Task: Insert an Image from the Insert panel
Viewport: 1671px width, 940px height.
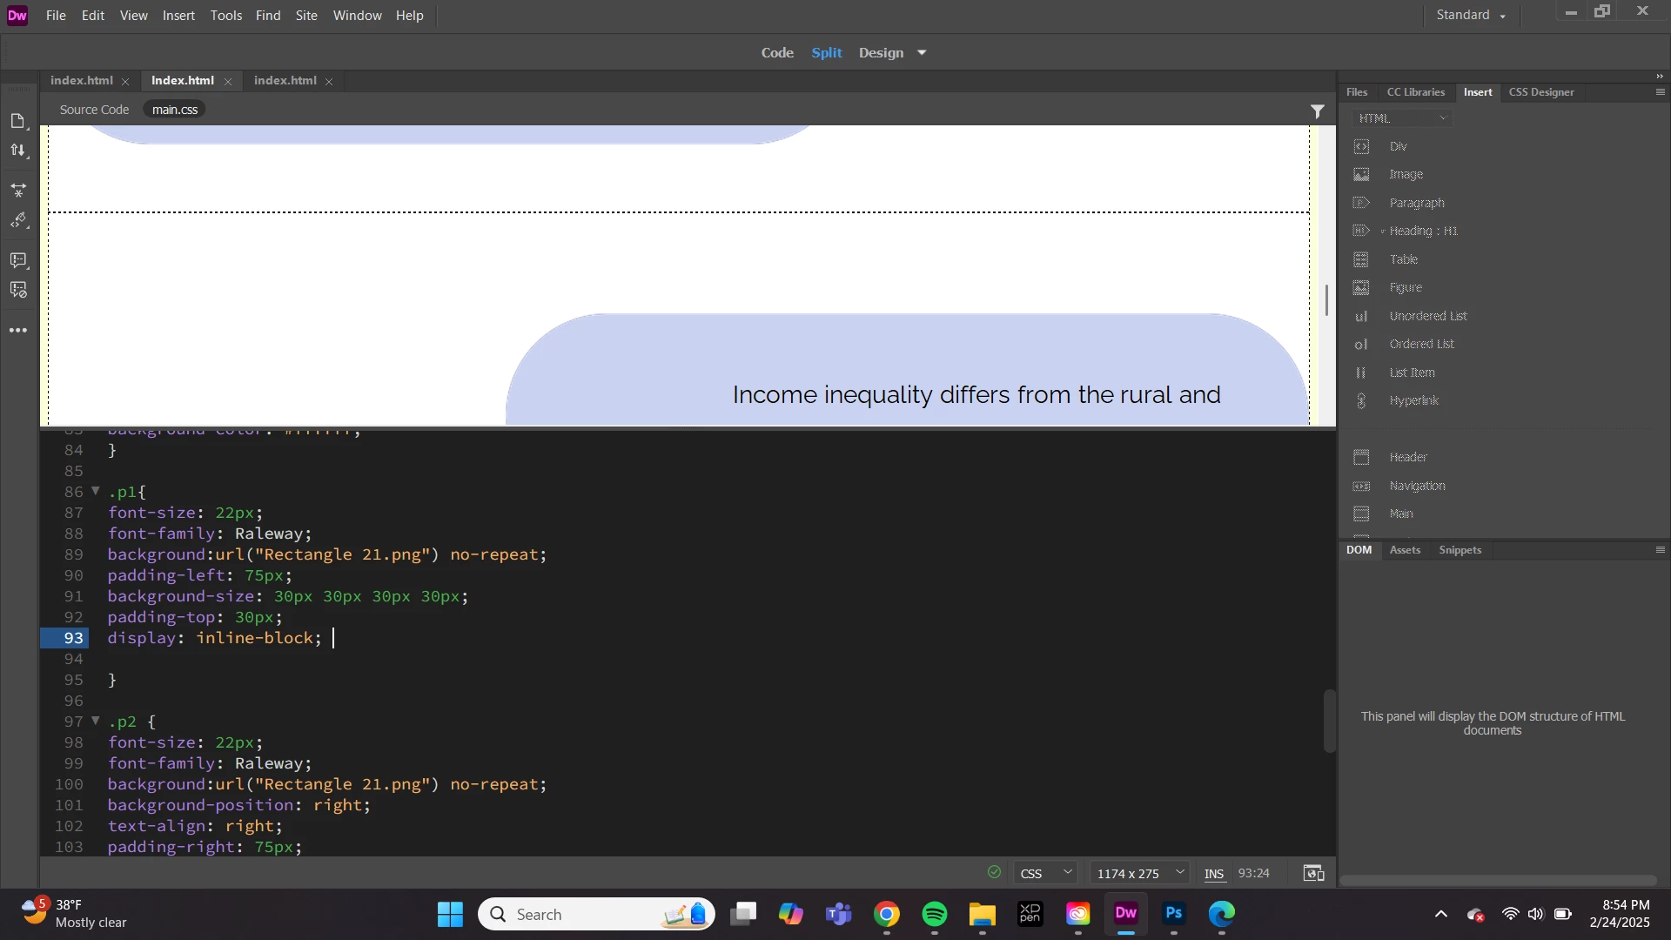Action: coord(1406,175)
